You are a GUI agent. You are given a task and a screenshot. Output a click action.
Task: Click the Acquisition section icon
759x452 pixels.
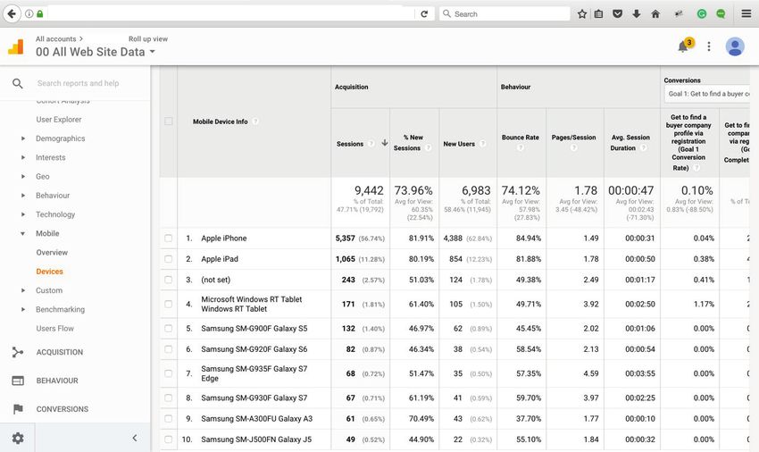pos(18,352)
